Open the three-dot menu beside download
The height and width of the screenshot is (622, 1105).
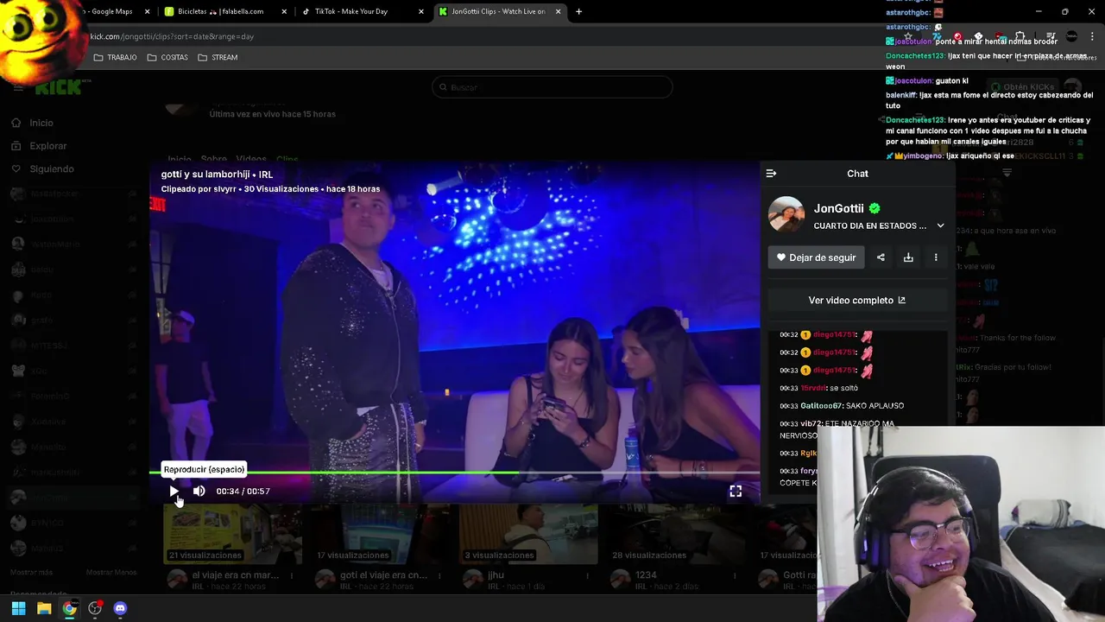click(936, 257)
